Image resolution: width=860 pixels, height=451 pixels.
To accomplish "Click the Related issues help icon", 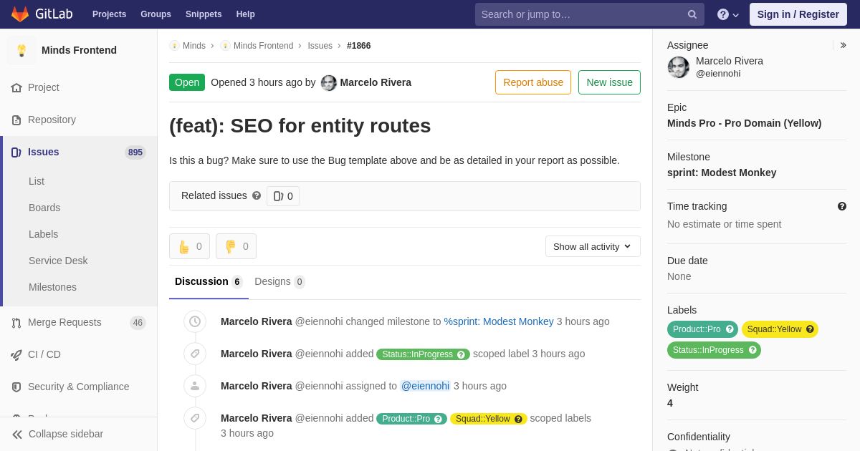I will 257,195.
